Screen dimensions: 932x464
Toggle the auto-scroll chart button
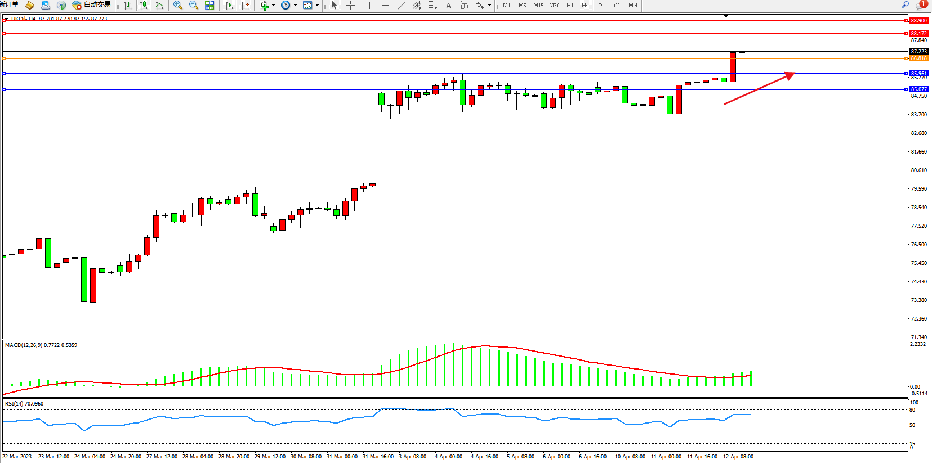pos(229,5)
